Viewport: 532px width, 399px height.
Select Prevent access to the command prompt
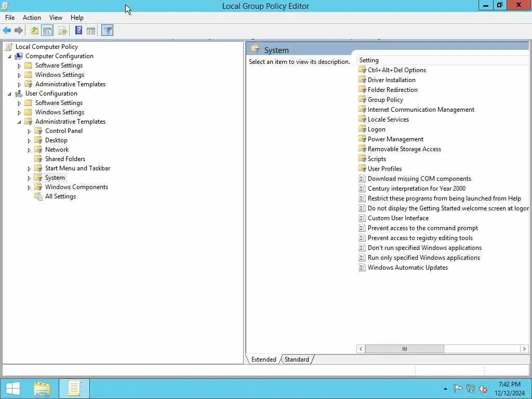pos(423,228)
